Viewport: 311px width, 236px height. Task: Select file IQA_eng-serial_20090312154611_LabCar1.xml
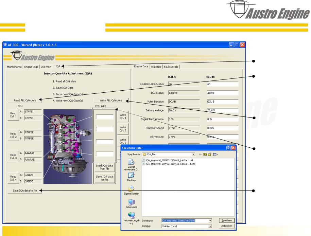tap(168, 160)
